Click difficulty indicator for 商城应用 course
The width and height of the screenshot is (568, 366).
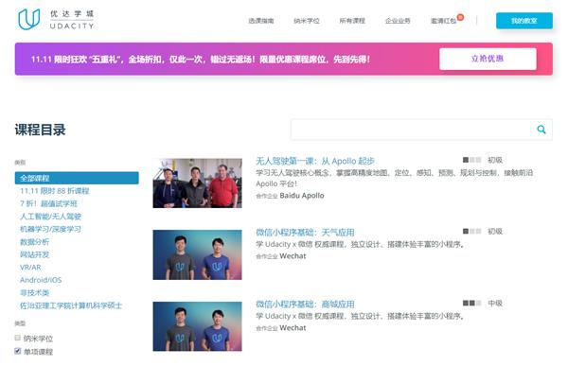pos(471,303)
